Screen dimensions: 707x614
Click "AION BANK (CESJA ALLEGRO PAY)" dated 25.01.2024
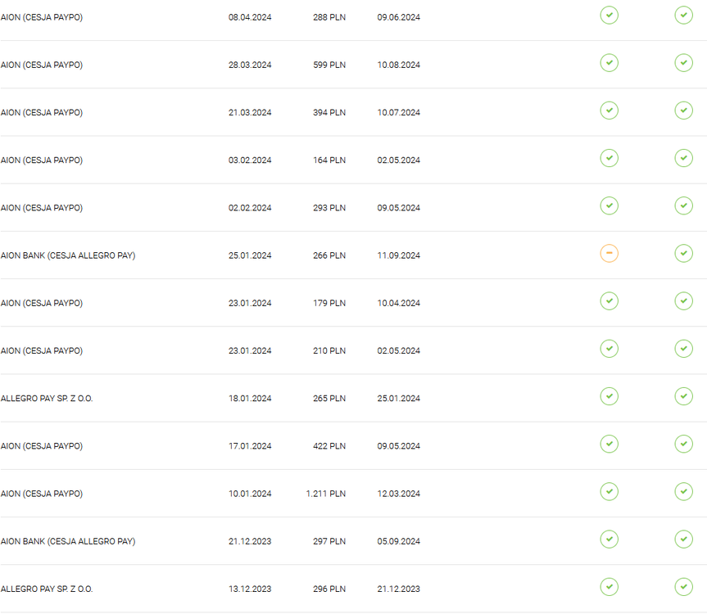tap(68, 255)
